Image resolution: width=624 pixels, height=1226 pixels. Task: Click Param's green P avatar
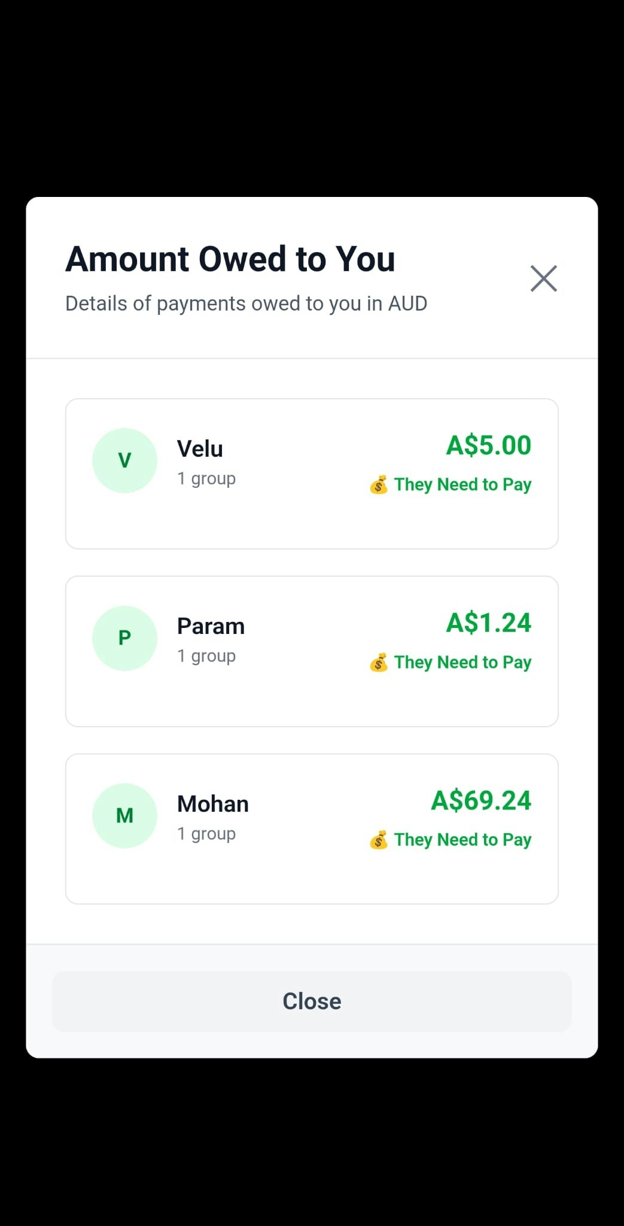point(124,638)
